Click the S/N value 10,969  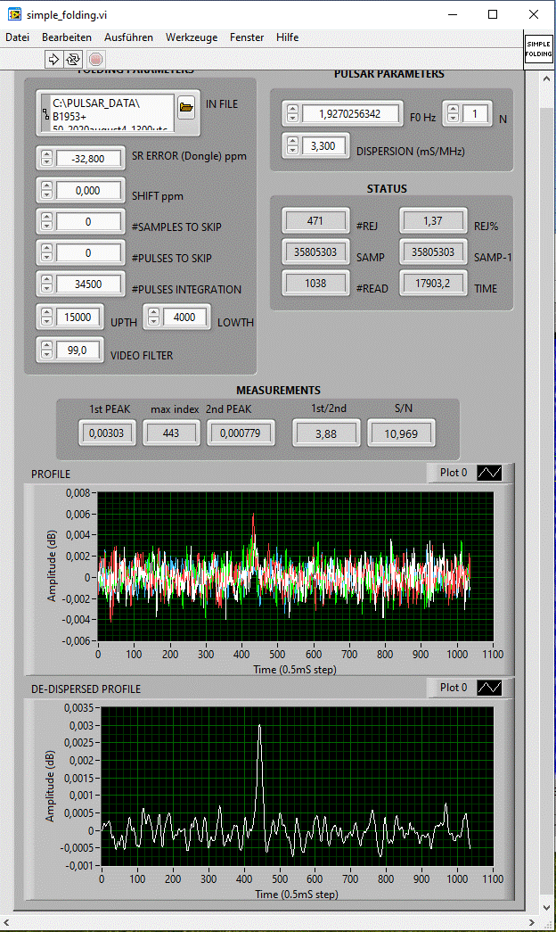(401, 434)
